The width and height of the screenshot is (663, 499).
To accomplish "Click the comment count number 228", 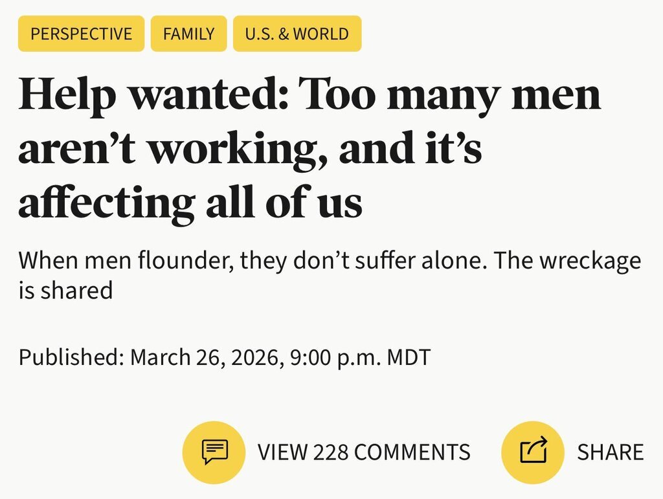I will pos(331,452).
